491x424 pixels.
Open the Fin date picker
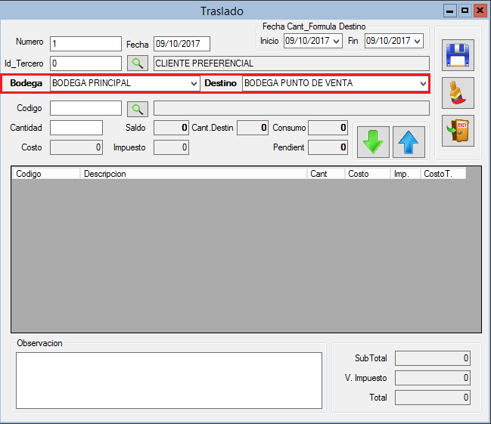(417, 41)
